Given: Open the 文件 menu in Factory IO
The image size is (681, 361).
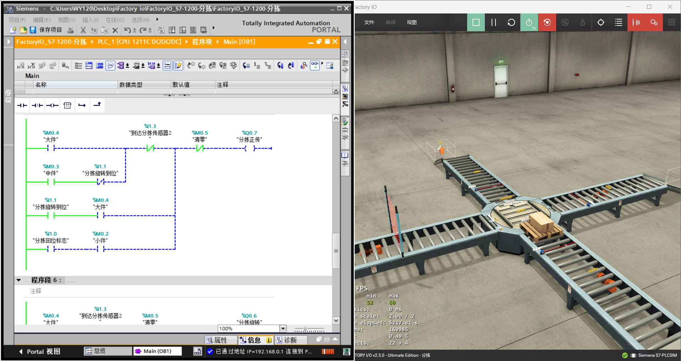Looking at the screenshot, I should 369,22.
